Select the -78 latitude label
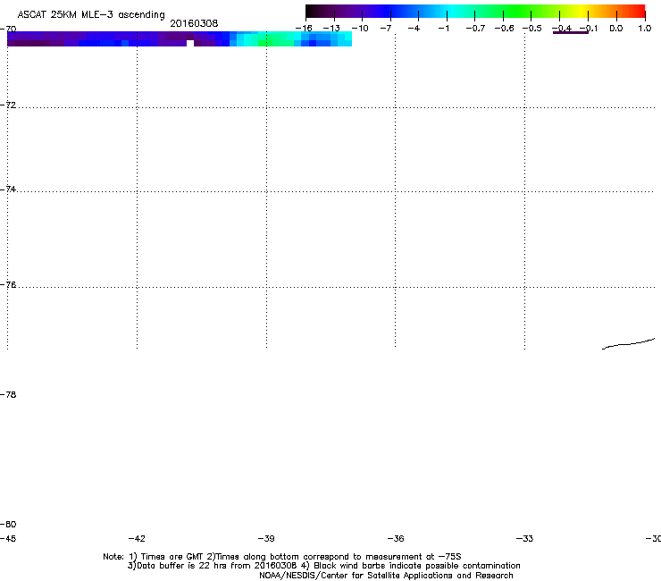Image resolution: width=661 pixels, height=581 pixels. pos(8,394)
